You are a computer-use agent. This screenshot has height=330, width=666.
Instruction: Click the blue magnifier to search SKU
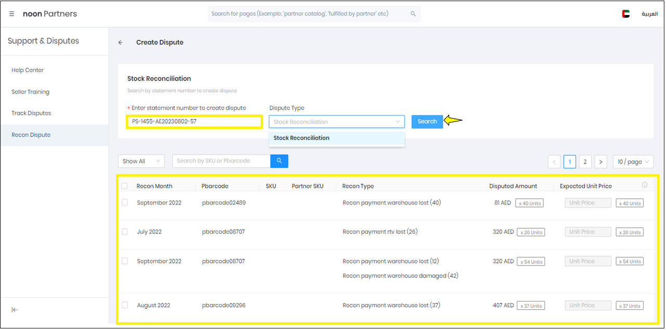tap(279, 161)
